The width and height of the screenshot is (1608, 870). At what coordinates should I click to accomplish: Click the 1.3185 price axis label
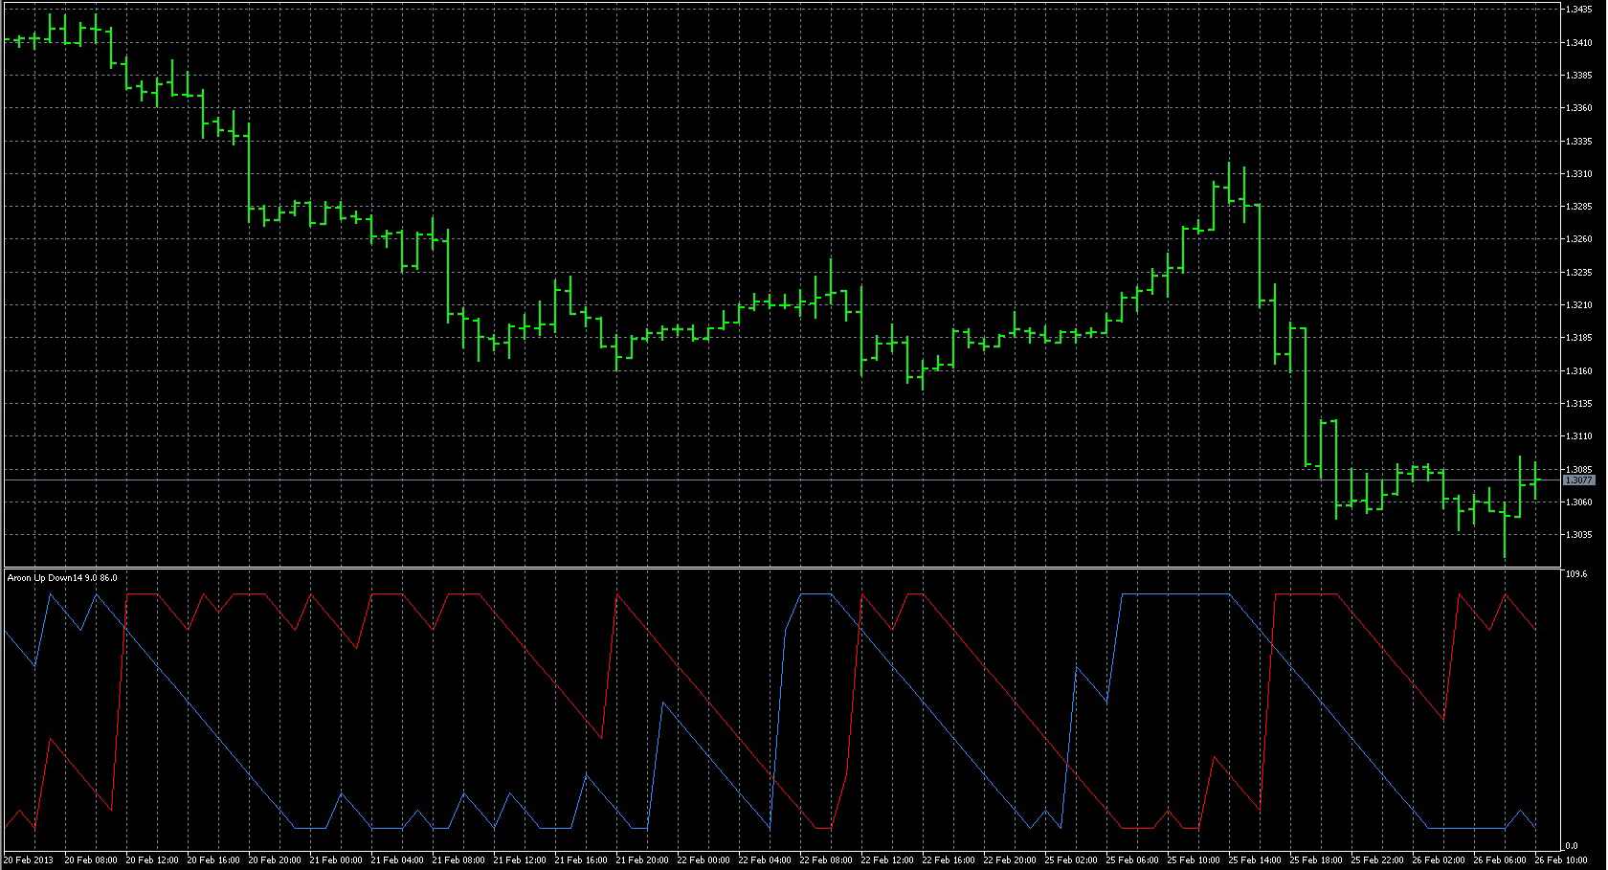pos(1579,338)
